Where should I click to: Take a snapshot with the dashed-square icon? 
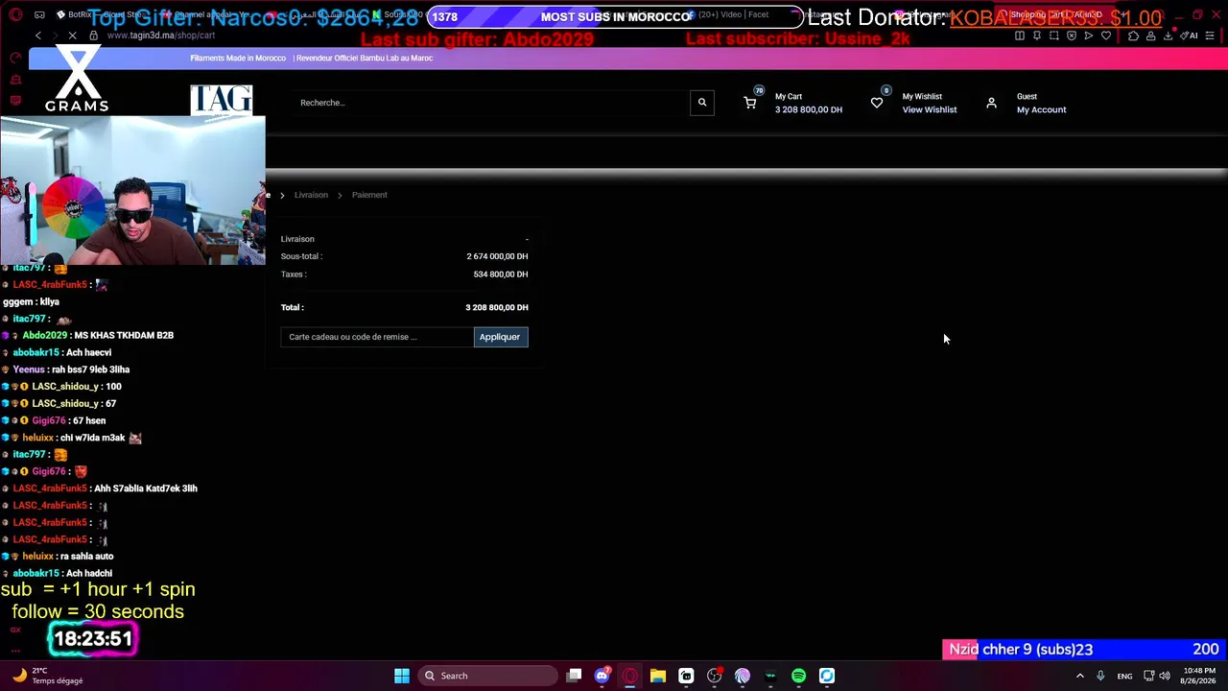tap(1054, 36)
